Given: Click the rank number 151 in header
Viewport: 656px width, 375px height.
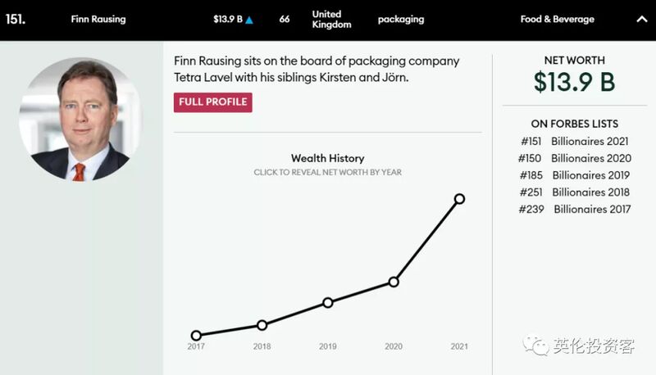Looking at the screenshot, I should (x=16, y=19).
